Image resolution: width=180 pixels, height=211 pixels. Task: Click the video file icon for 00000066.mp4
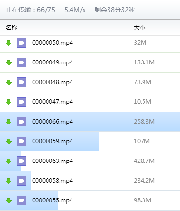coord(22,122)
